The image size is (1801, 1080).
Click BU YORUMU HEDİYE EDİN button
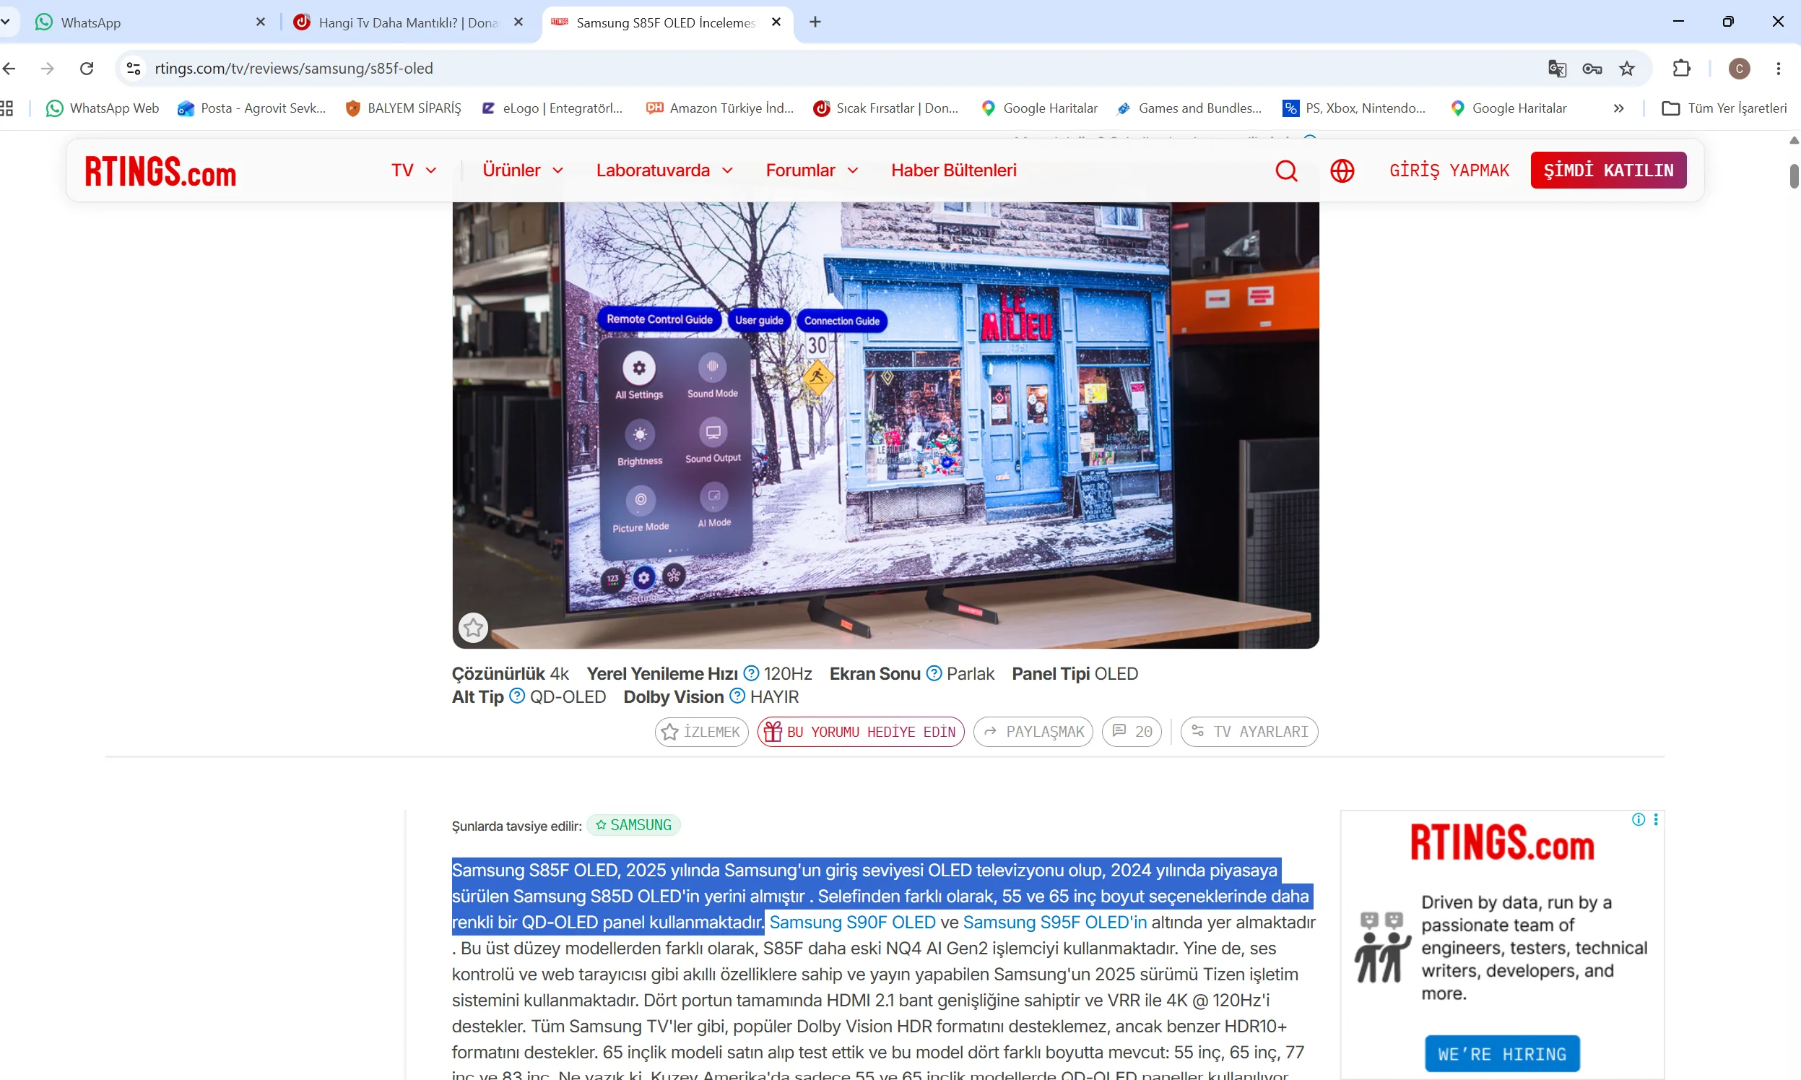(861, 731)
